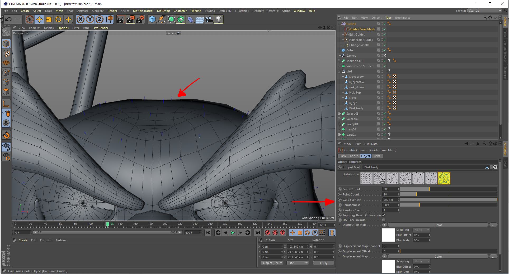Expand the Sweep03 object tree
Viewport: 509px width, 274px height.
click(x=340, y=114)
